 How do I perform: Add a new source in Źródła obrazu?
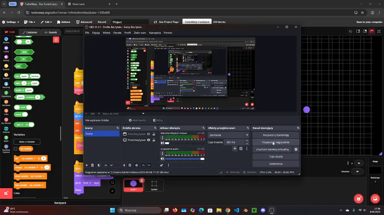(x=124, y=165)
